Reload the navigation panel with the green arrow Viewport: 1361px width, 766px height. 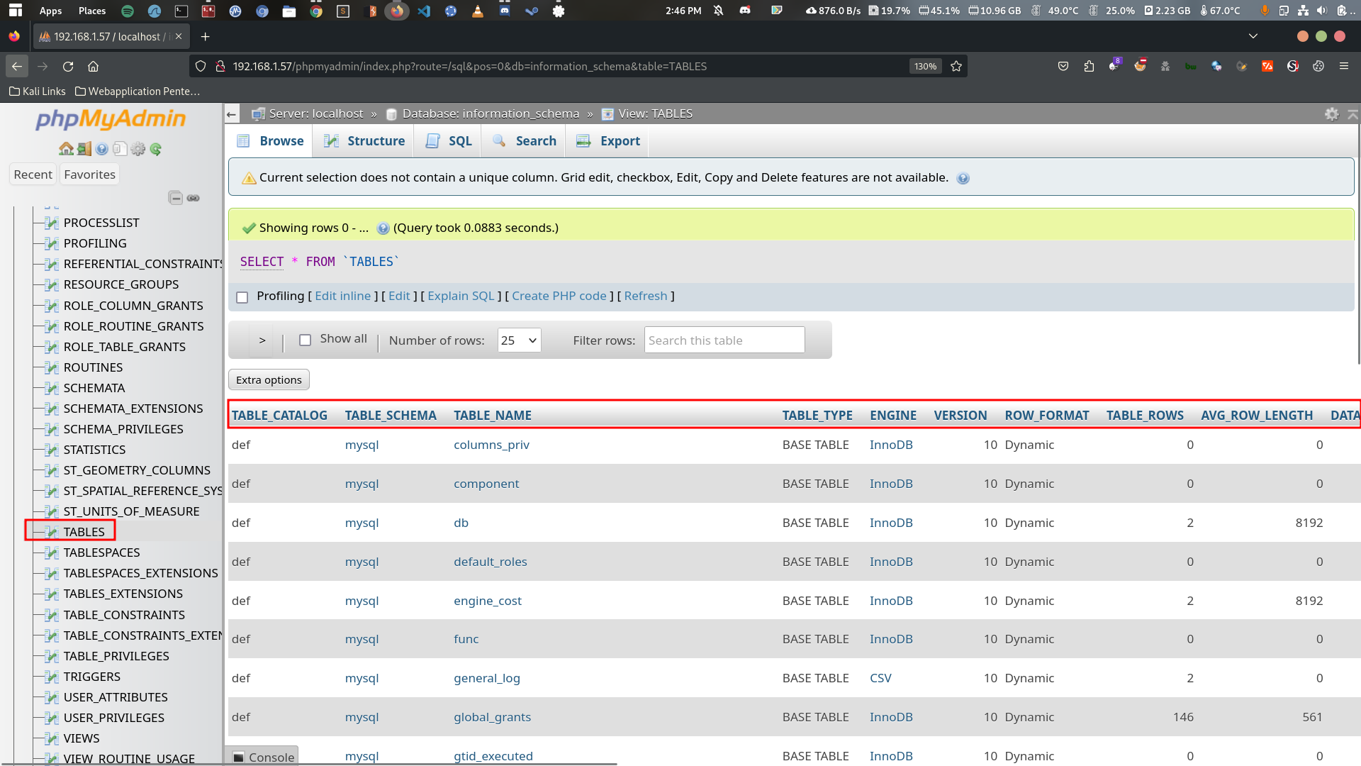(x=156, y=149)
